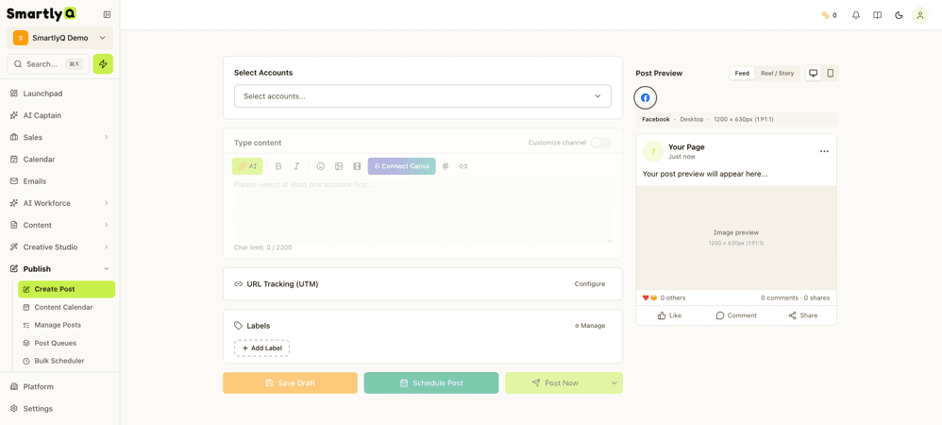This screenshot has width=942, height=425.
Task: Click Configure for URL Tracking
Action: 589,283
